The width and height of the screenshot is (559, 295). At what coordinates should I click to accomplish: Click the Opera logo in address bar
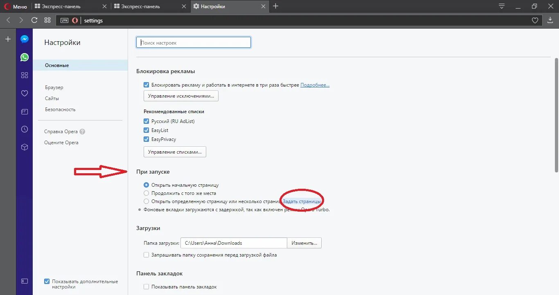[75, 20]
